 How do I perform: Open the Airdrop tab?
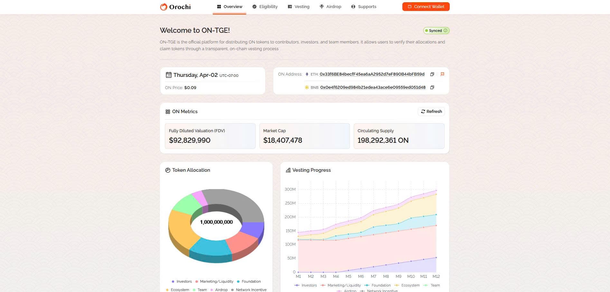click(330, 7)
